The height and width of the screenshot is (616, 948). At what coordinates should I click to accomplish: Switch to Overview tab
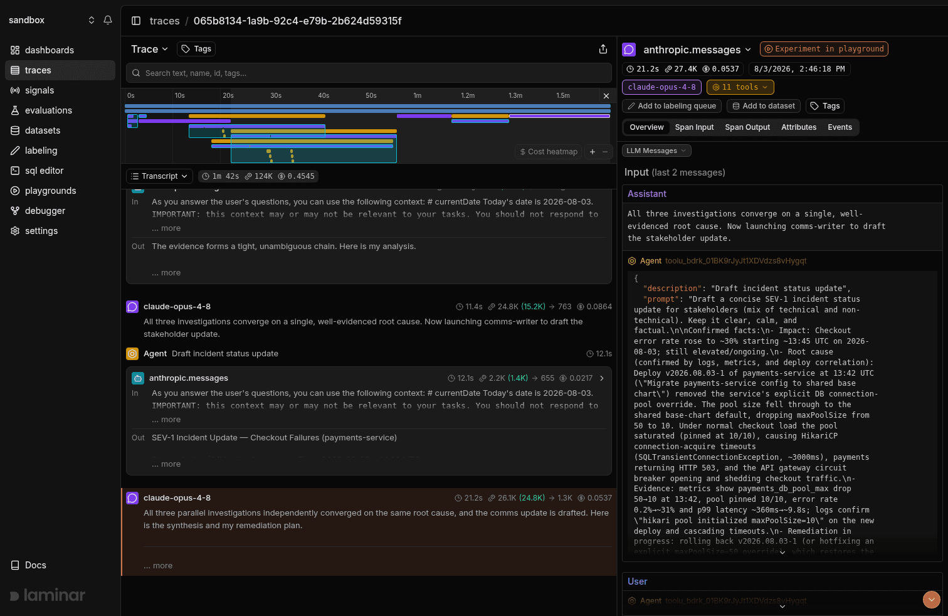tap(646, 127)
